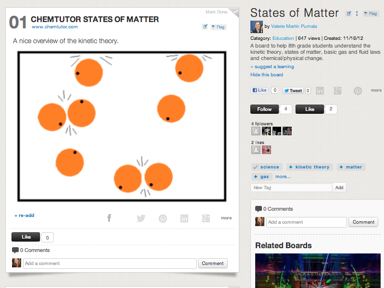Click edit pencil icon next to board title

pos(348,13)
